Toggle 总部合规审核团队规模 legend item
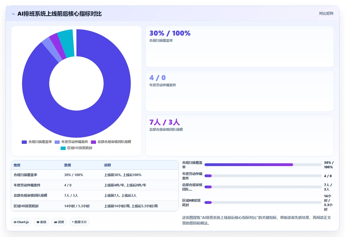The image size is (345, 237). click(111, 142)
